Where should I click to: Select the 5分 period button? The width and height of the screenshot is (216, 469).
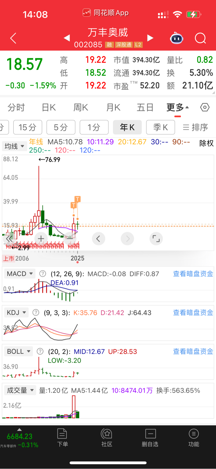61,127
